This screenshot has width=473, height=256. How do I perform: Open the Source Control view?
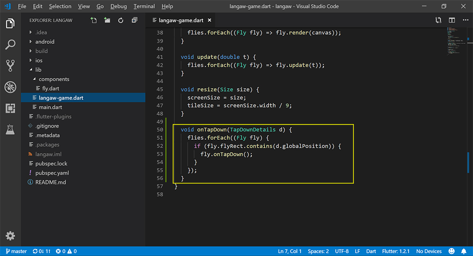[10, 65]
